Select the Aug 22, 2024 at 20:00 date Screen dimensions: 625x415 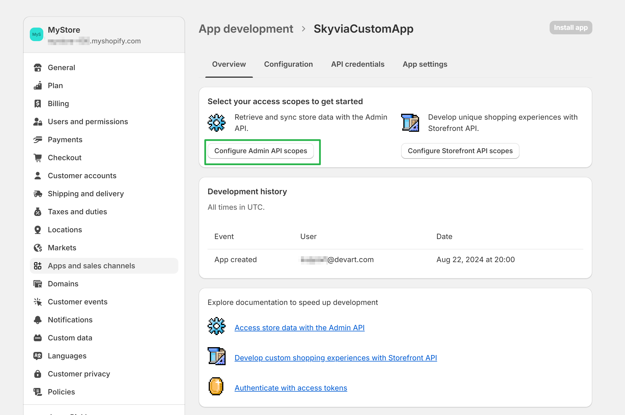pos(475,260)
